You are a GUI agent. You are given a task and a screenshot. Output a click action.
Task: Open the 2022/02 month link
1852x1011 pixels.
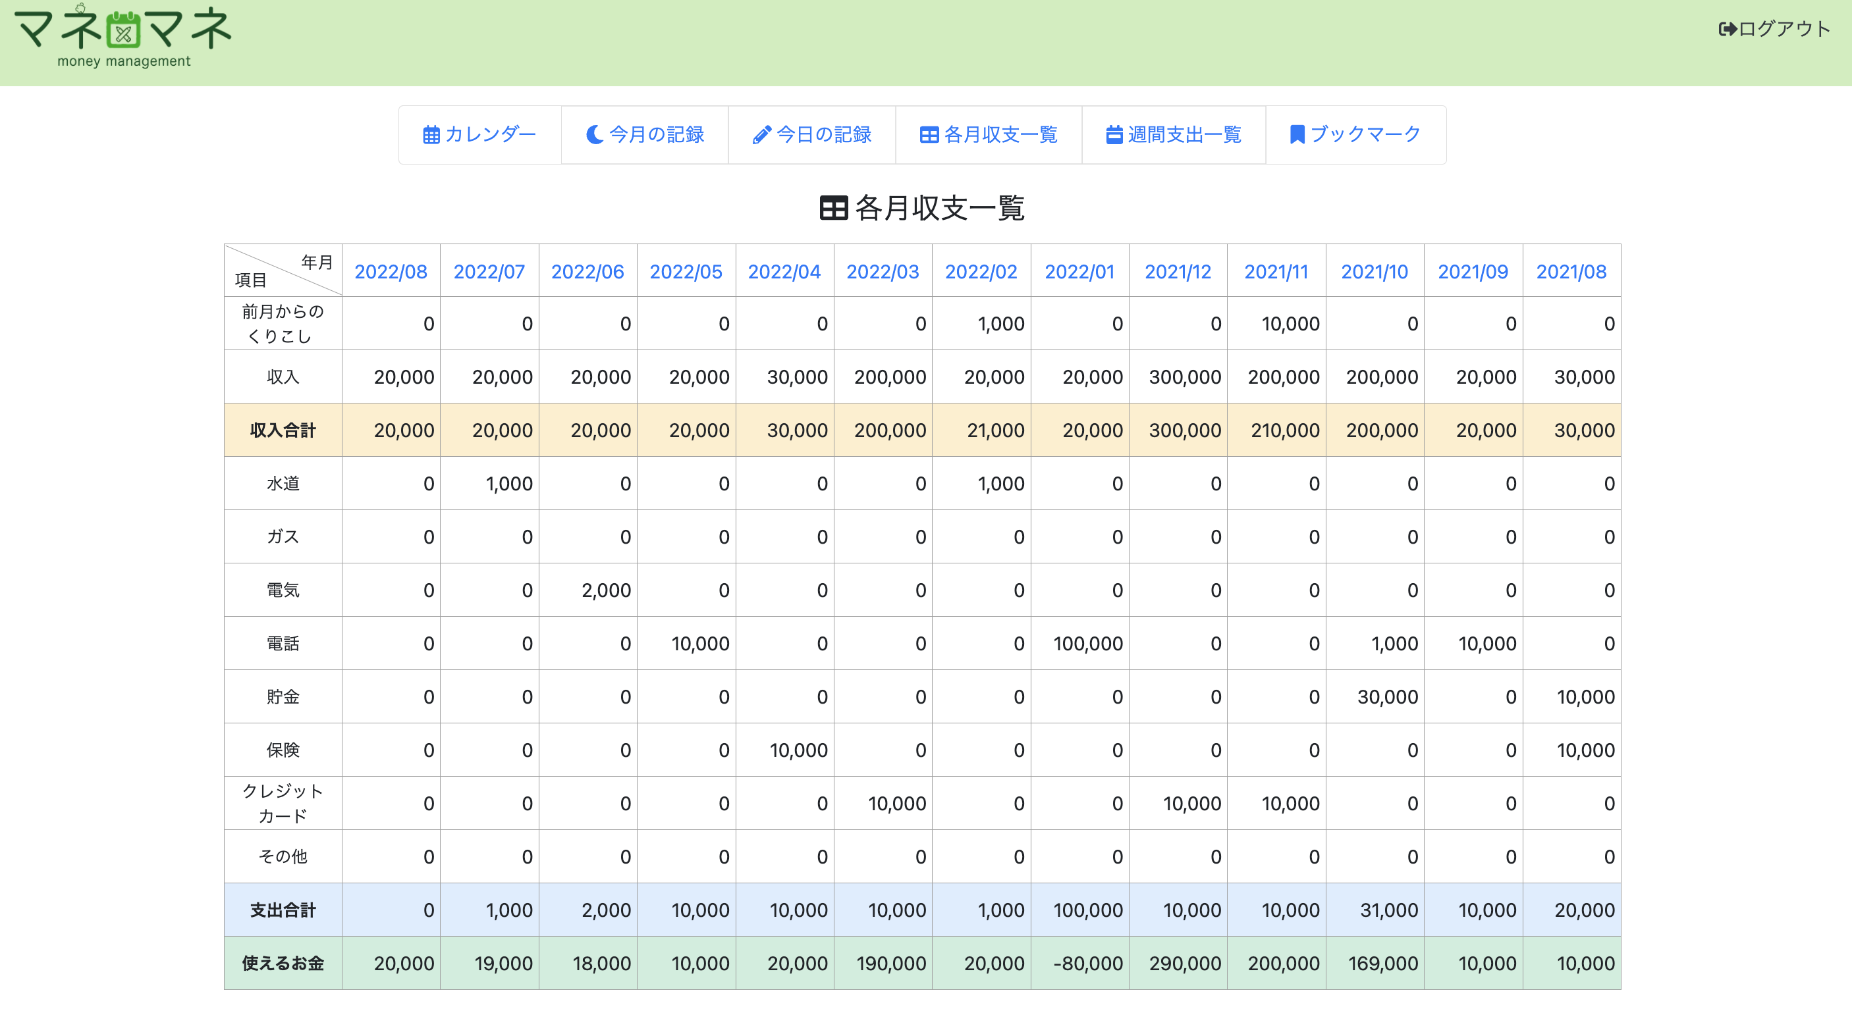[981, 272]
